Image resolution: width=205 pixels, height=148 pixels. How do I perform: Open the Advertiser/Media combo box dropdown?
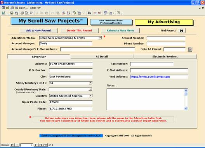coord(100,38)
